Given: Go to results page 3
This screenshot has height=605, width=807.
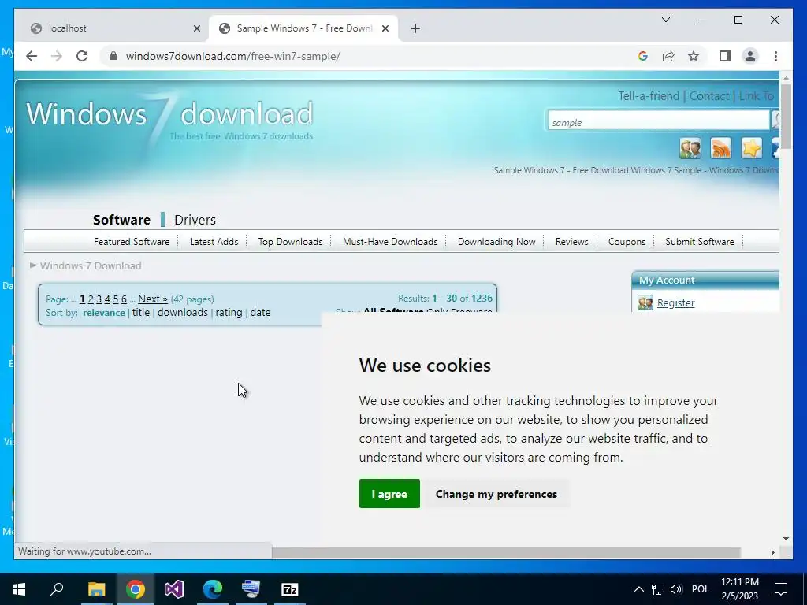Looking at the screenshot, I should (99, 299).
